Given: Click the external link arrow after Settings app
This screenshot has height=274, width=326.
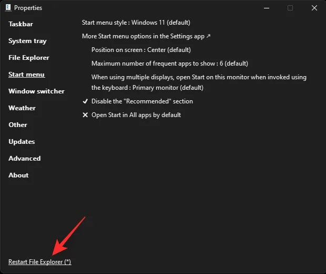Looking at the screenshot, I should (x=208, y=36).
